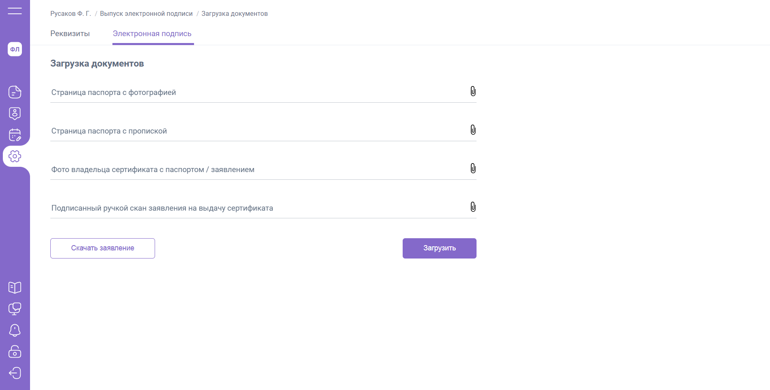Select the settings gear sidebar icon
The image size is (770, 390).
click(x=15, y=156)
